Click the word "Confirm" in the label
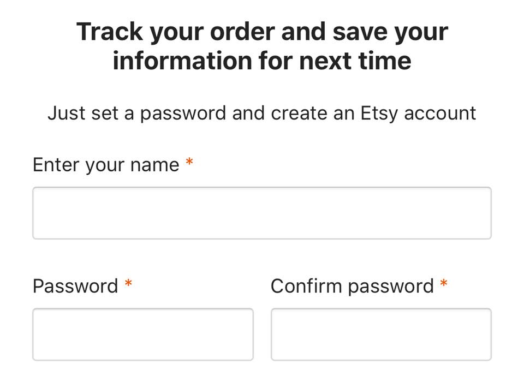 [x=306, y=286]
